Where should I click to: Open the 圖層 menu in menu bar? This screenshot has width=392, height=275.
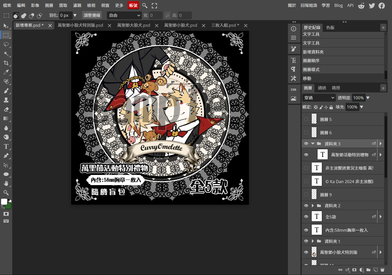coord(49,5)
